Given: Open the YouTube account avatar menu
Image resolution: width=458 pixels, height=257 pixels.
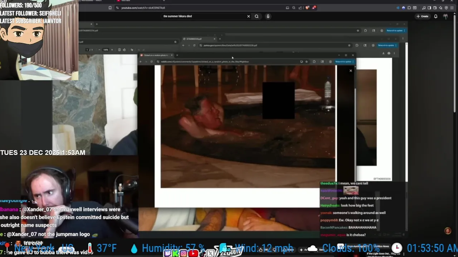Looking at the screenshot, I should click(x=445, y=16).
